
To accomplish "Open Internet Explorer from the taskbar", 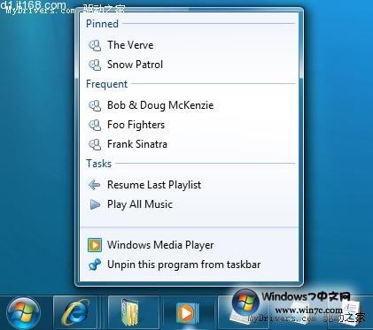I will [75, 313].
